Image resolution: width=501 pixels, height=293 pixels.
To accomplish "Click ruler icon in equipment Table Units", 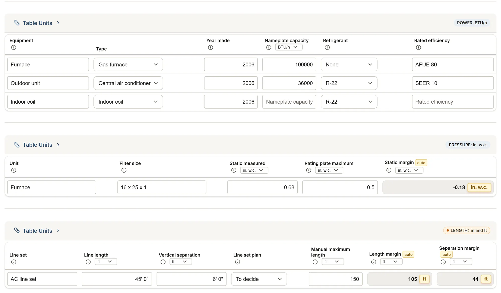I will click(17, 23).
